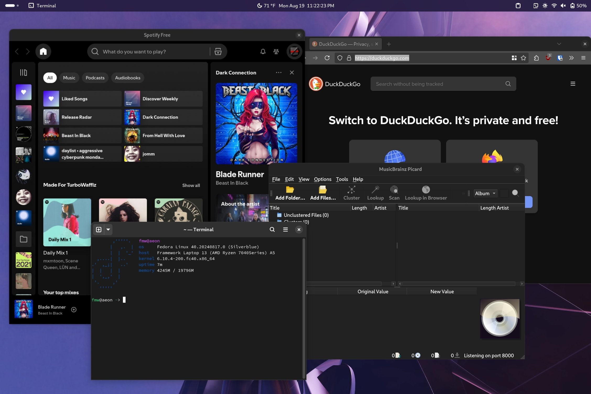Bookmark page with star icon

(x=523, y=58)
